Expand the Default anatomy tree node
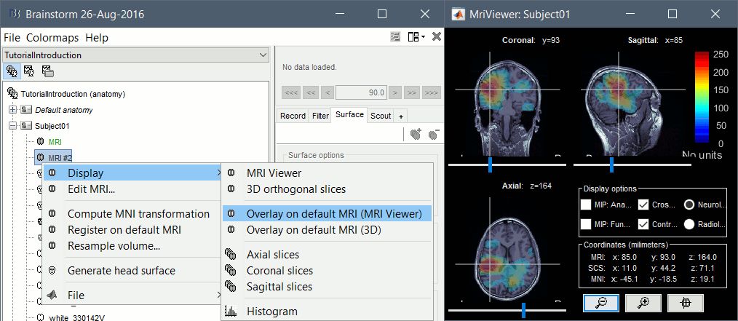Screen dimensions: 738x321 [x=13, y=110]
